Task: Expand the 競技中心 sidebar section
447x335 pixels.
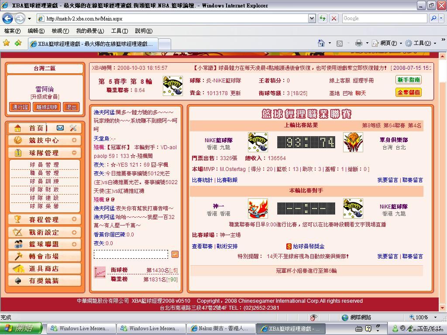Action: (x=74, y=140)
